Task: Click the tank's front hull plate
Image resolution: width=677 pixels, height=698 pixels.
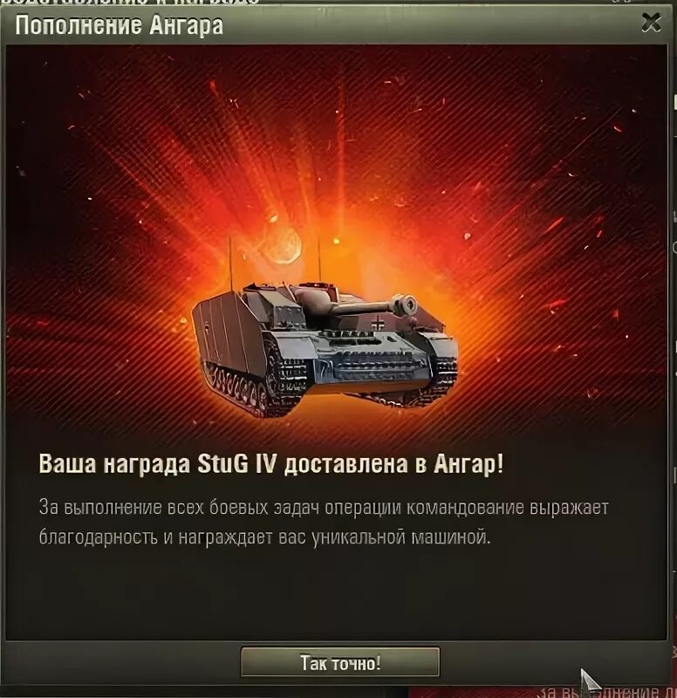Action: (x=376, y=364)
